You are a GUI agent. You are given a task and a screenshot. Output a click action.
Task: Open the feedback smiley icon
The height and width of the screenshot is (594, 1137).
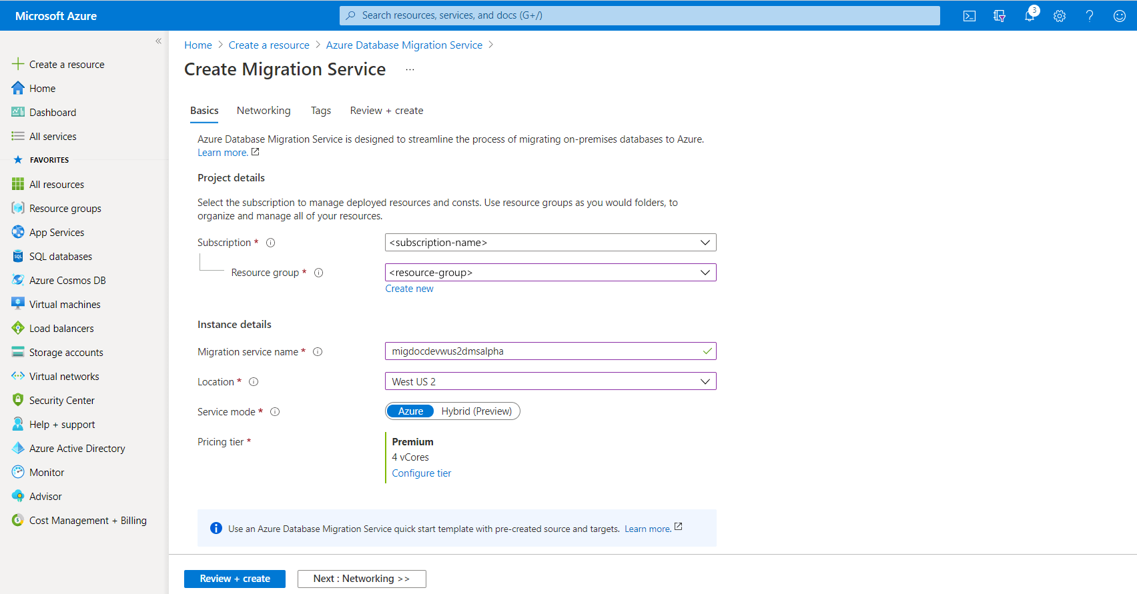[1120, 16]
